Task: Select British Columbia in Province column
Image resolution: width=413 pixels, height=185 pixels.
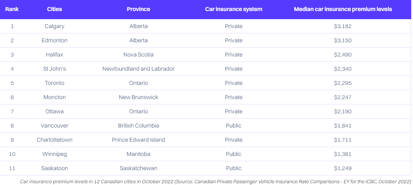Action: click(x=138, y=126)
